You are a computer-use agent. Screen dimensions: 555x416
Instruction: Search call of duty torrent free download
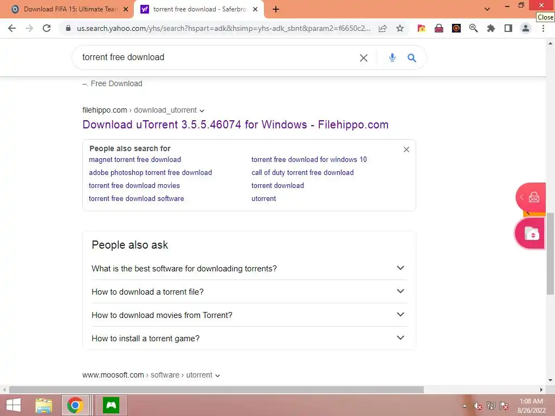click(x=302, y=173)
